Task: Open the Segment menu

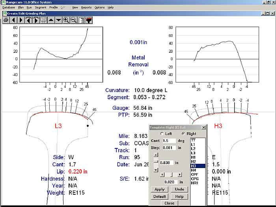Action: click(41, 7)
